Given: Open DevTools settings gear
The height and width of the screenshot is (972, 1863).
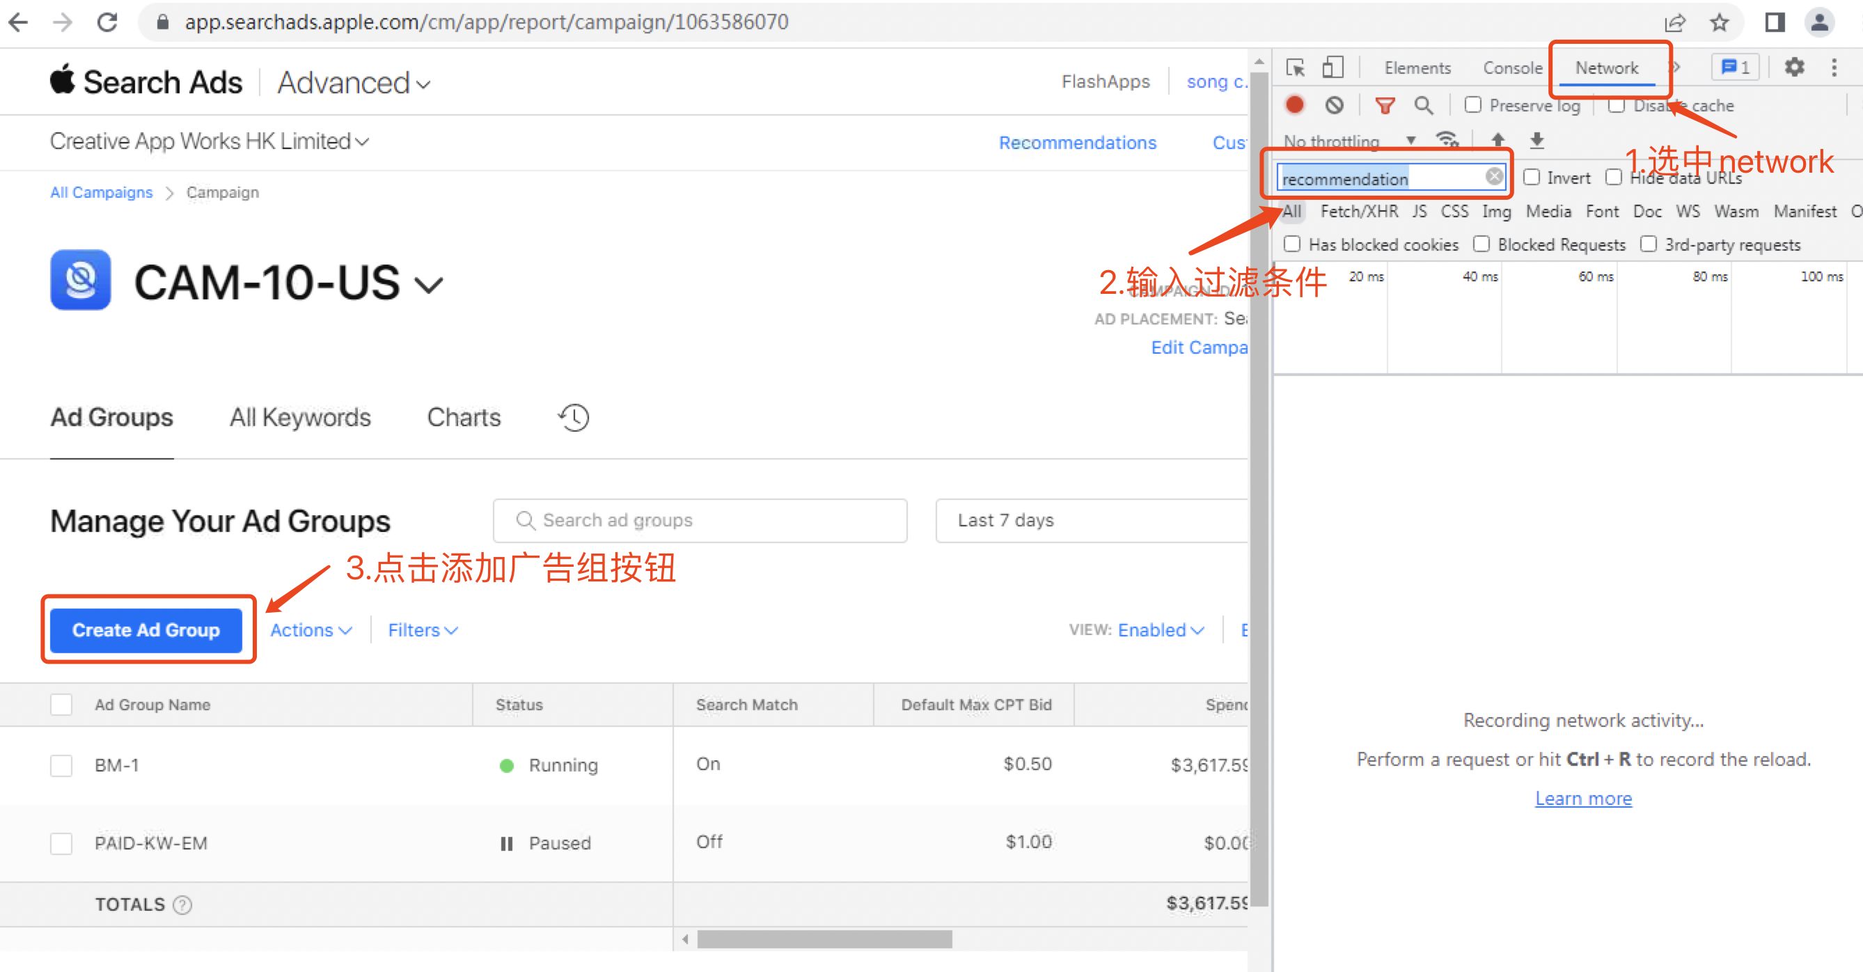Looking at the screenshot, I should coord(1794,68).
